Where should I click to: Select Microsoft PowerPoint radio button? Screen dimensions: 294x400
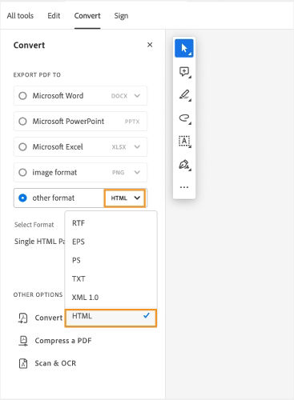click(22, 122)
